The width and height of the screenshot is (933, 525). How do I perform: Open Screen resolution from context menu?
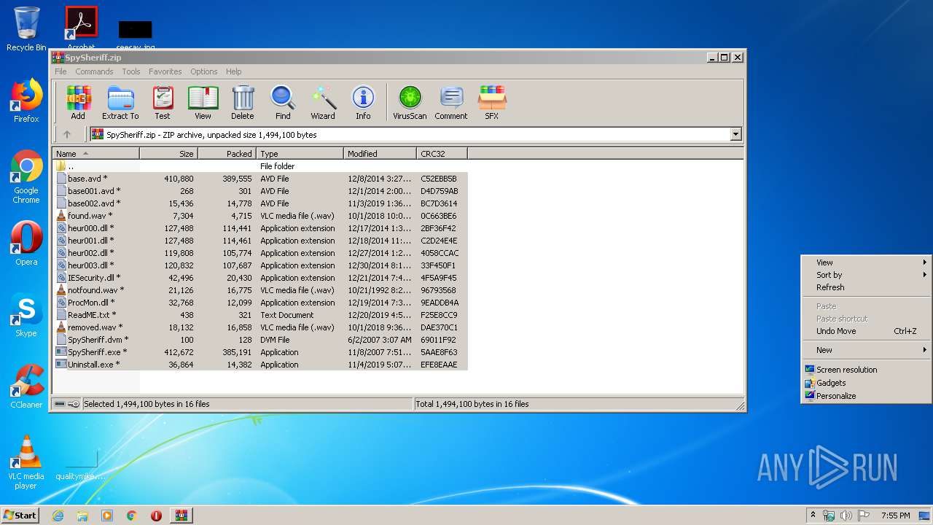coord(866,370)
